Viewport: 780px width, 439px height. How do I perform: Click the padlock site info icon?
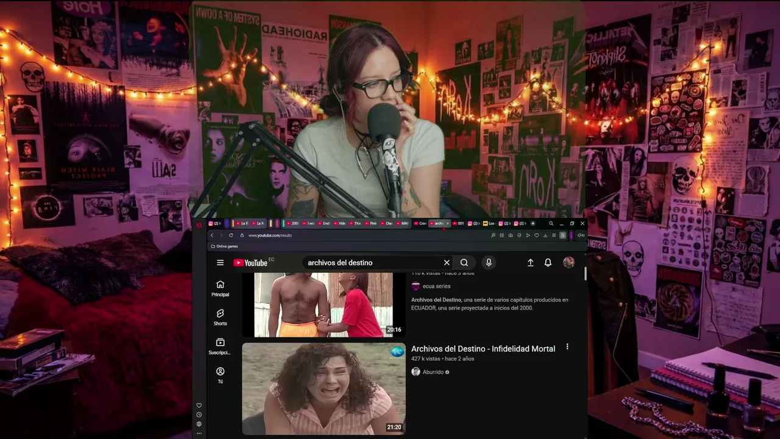[242, 235]
